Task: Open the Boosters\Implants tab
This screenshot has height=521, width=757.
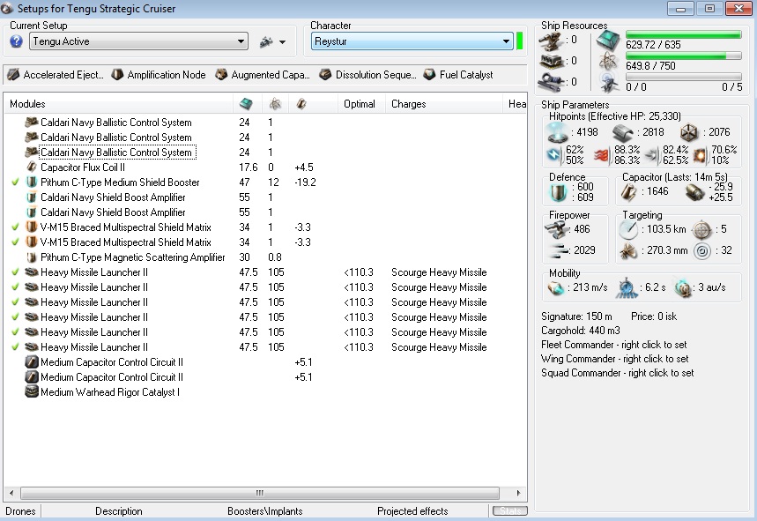Action: tap(265, 511)
